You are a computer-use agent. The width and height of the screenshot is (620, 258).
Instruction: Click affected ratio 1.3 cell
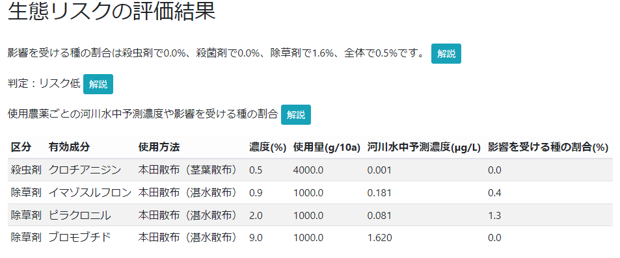coord(494,215)
